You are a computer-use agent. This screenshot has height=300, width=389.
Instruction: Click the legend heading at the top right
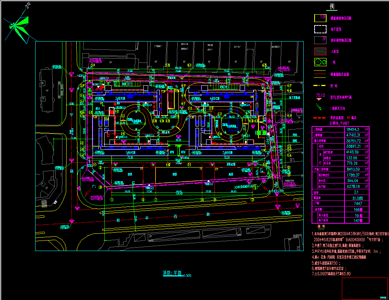pyautogui.click(x=332, y=6)
